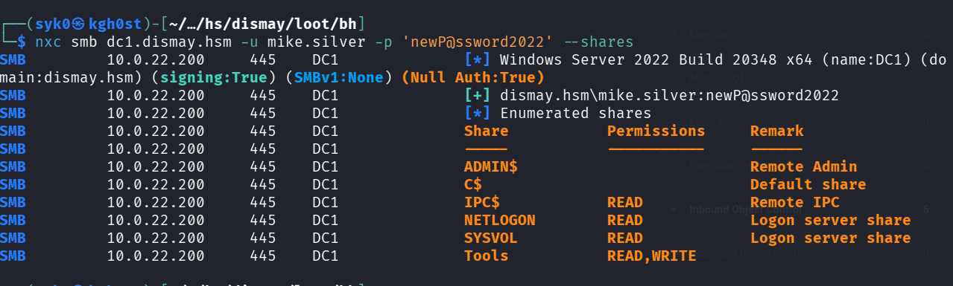Click IP 10.0.22.200 in the ADMIN$ row
Viewport: 953px width, 286px height.
(156, 167)
